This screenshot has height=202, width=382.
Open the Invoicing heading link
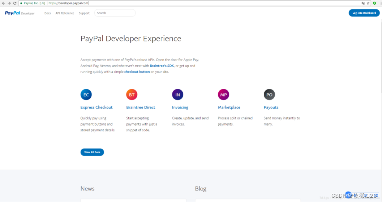(x=180, y=107)
